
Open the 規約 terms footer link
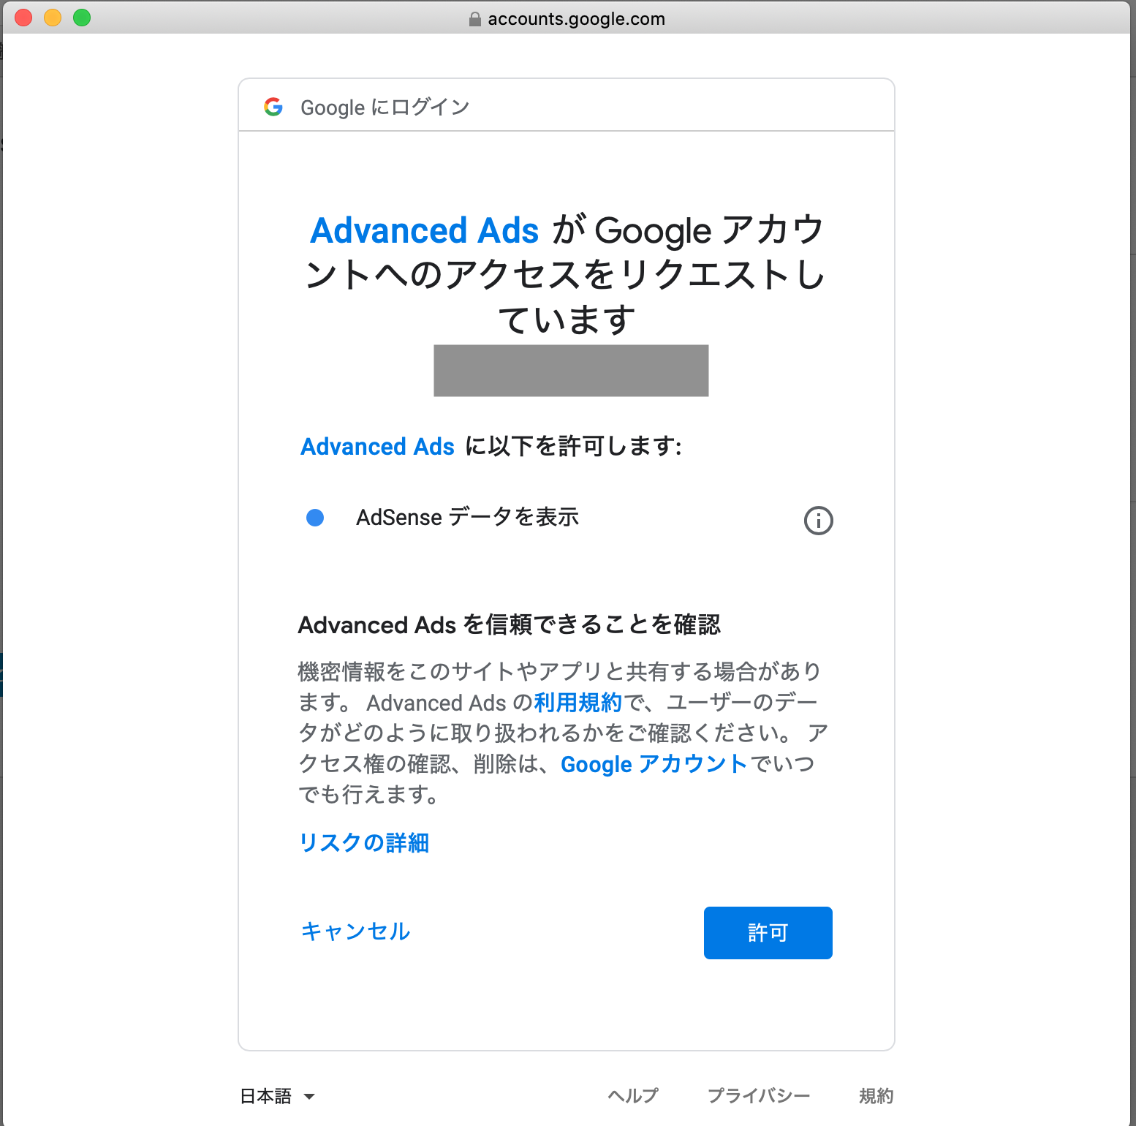[876, 1096]
